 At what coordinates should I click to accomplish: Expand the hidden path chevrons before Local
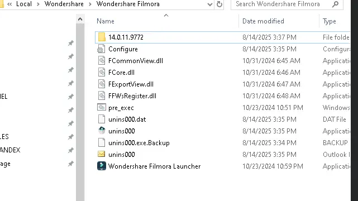[x=9, y=4]
